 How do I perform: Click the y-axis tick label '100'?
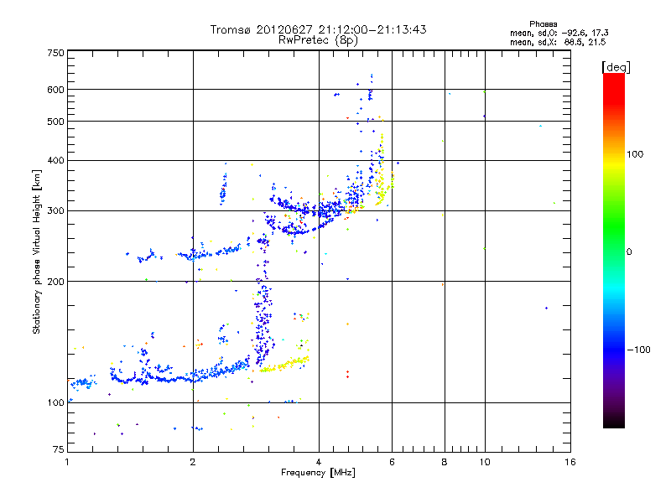tap(55, 402)
